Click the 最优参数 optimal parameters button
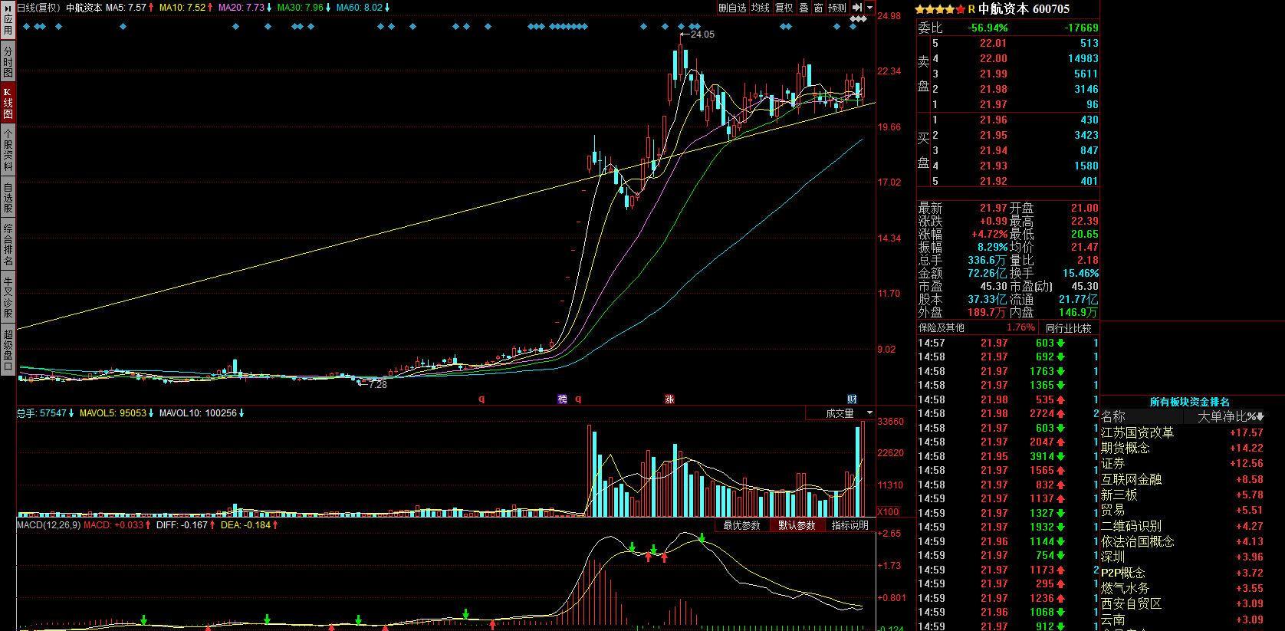The height and width of the screenshot is (631, 1285). pos(741,525)
